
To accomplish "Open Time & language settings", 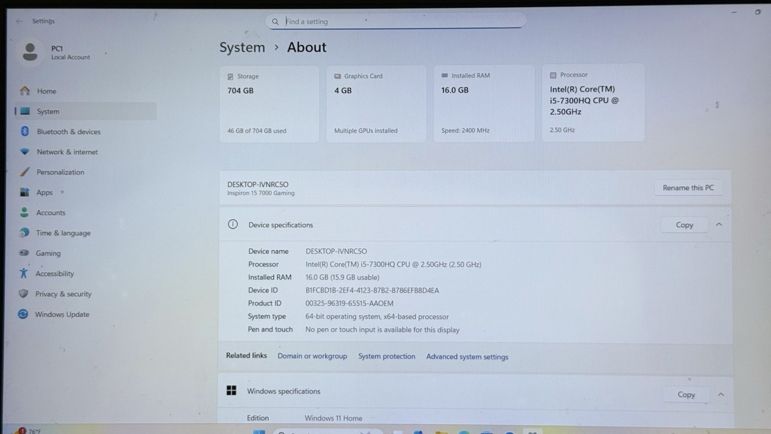I will pos(85,232).
